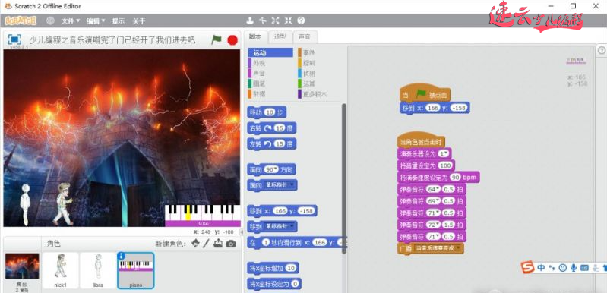Select the grow sprite tool
Image resolution: width=607 pixels, height=293 pixels.
(275, 20)
